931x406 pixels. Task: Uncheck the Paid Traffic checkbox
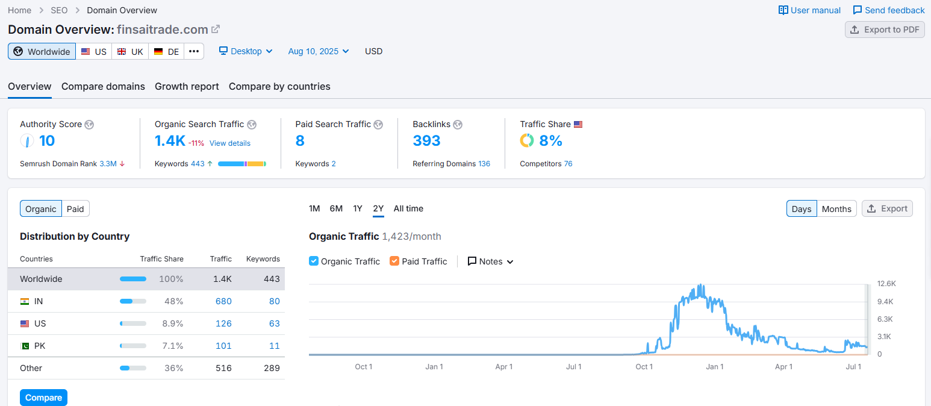tap(394, 261)
